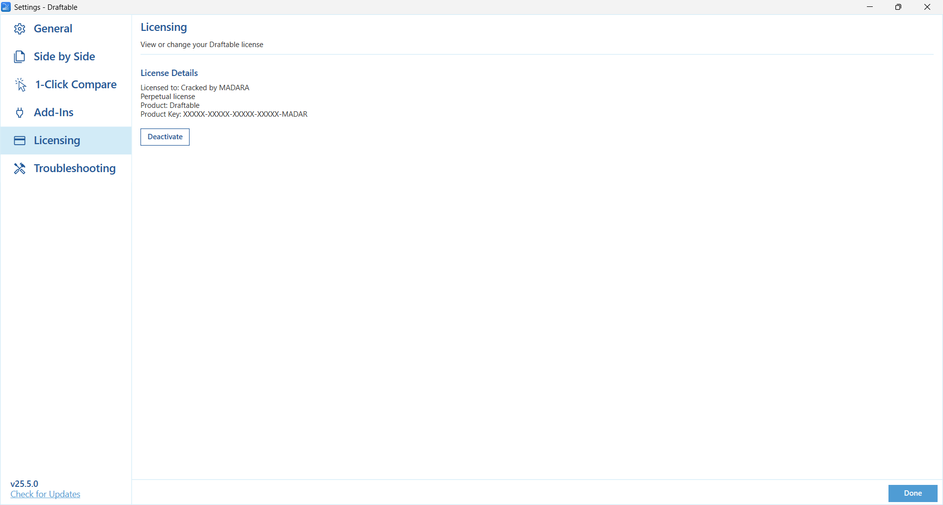
Task: Click the Add-Ins plug icon
Action: click(20, 113)
